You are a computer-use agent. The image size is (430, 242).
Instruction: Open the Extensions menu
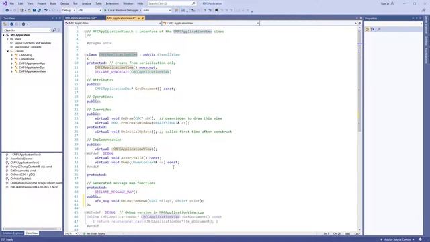[112, 3]
